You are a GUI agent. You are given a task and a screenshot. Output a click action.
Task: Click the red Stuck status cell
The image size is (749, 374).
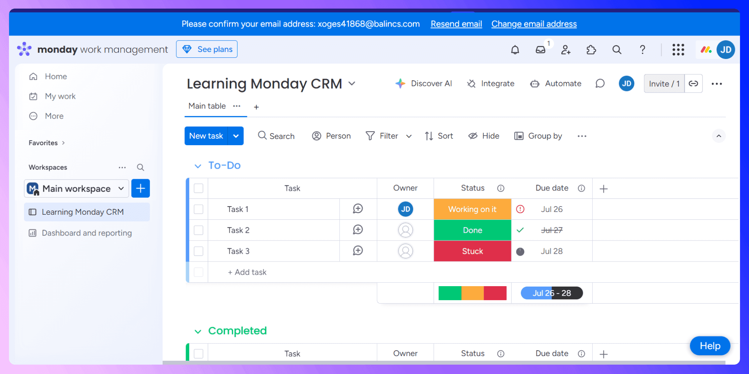click(472, 251)
